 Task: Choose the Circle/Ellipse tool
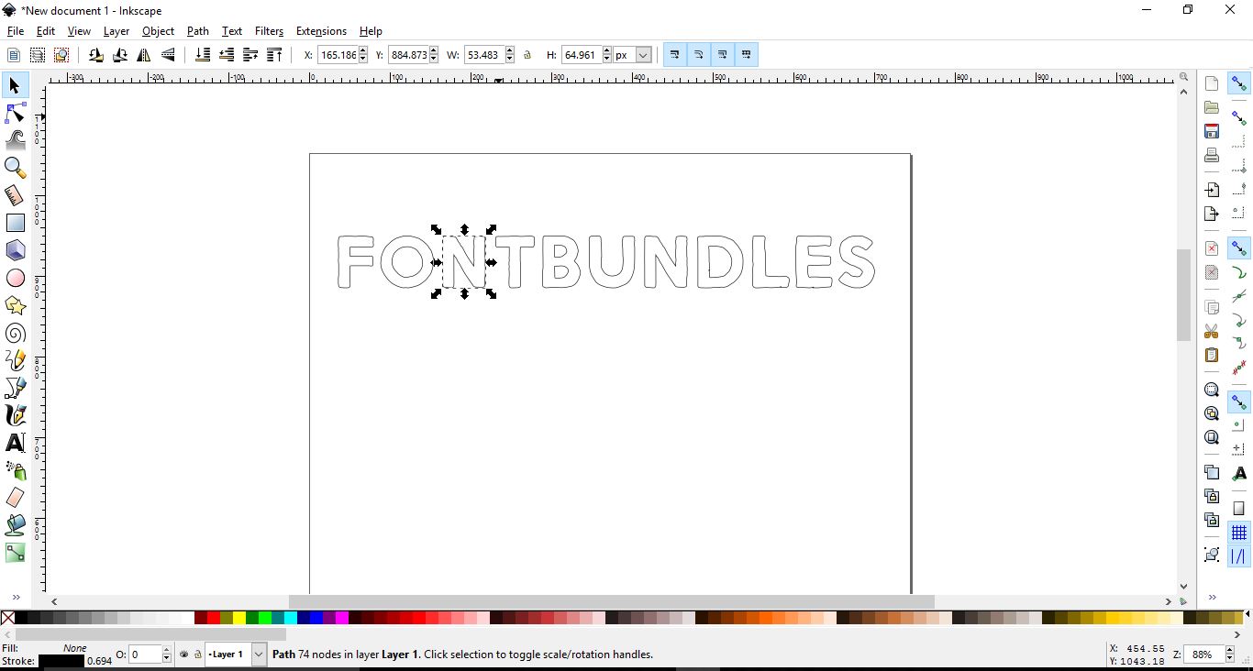click(x=15, y=278)
